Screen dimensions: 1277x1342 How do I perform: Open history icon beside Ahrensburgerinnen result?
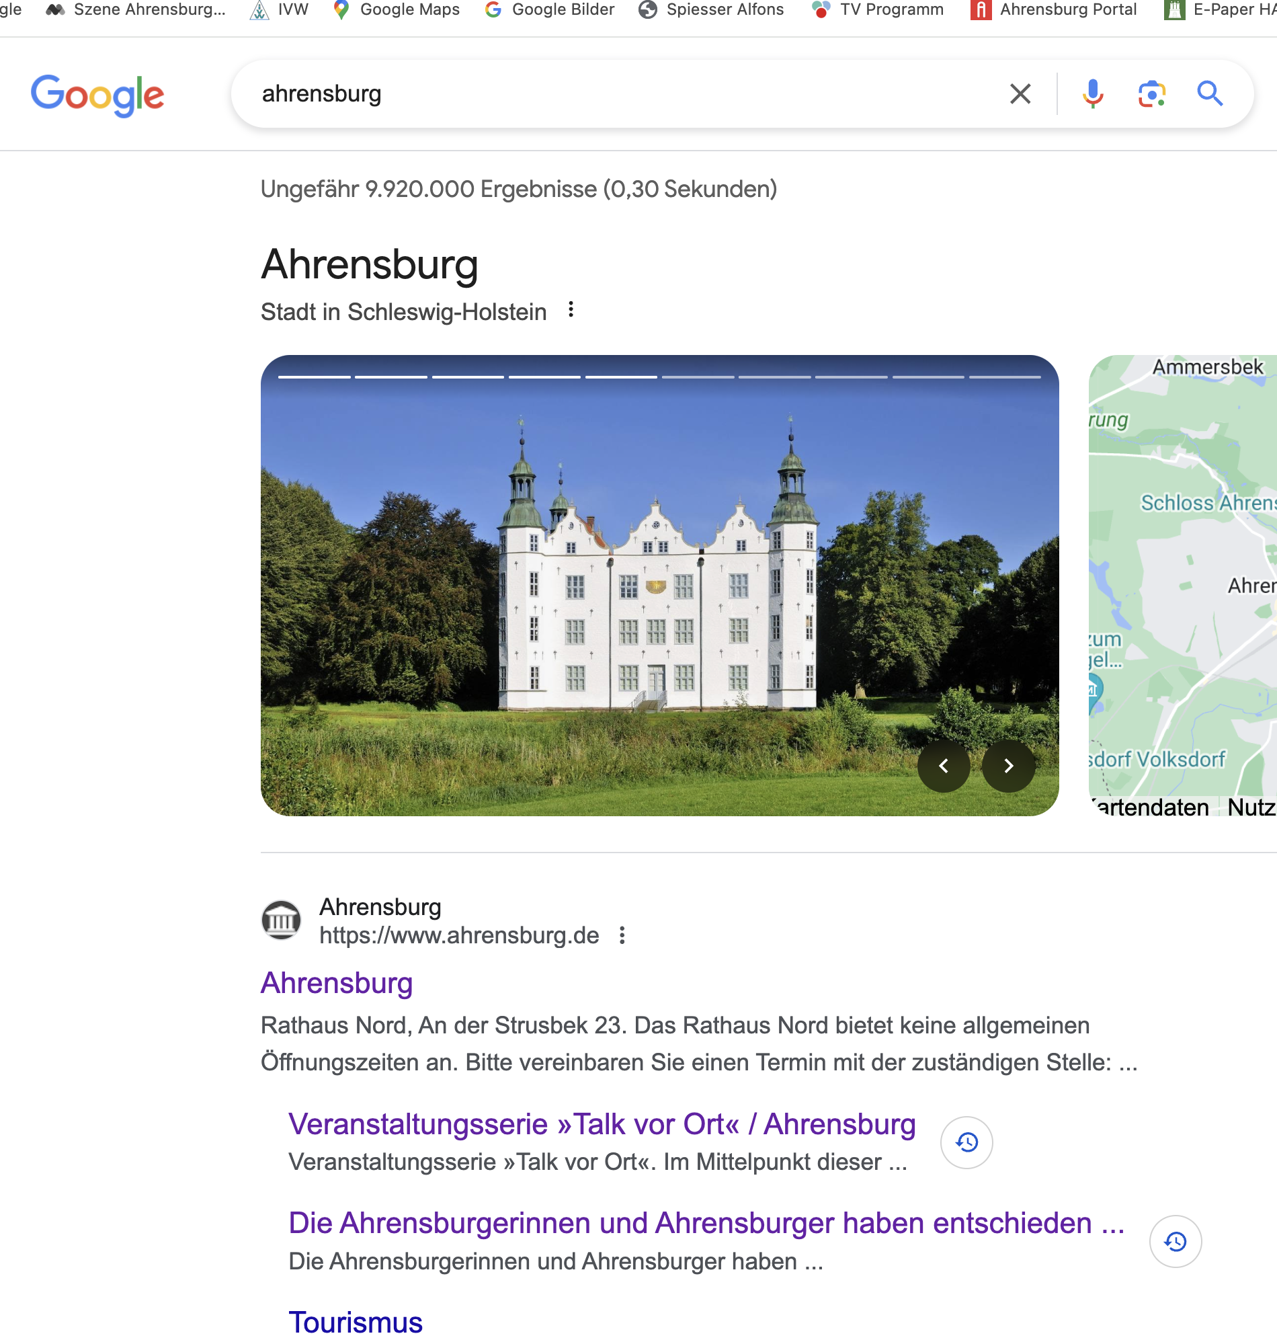click(1175, 1241)
